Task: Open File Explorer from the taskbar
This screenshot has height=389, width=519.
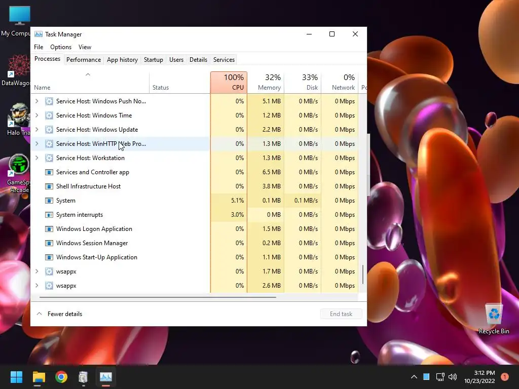Action: (39, 377)
